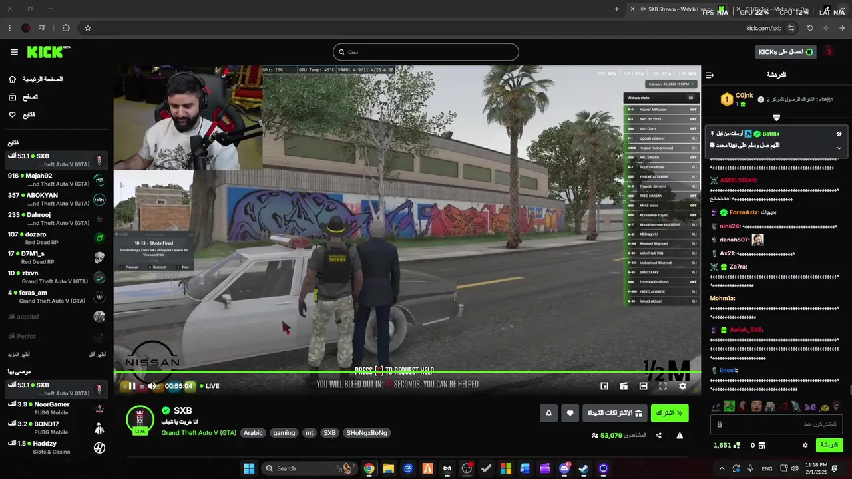Open offline alqallaf channel in sidebar

57,317
